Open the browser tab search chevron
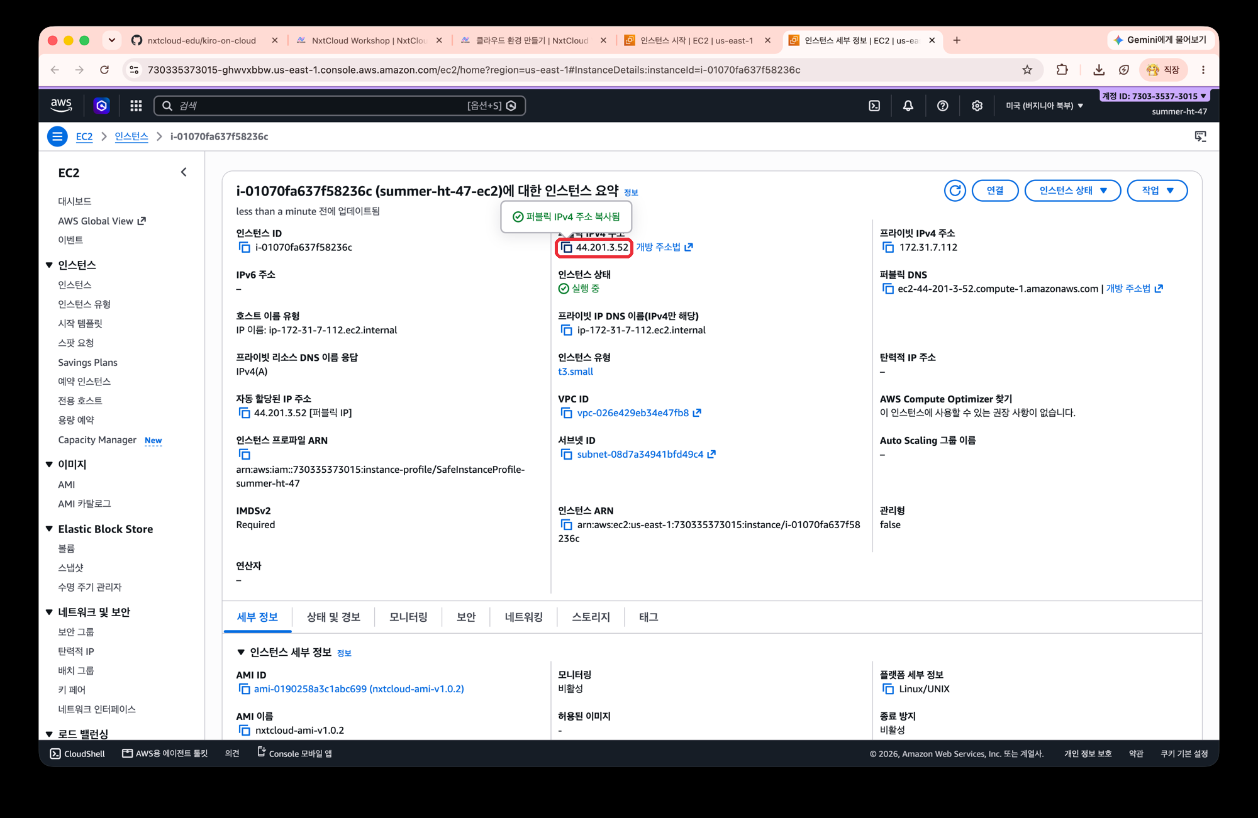Viewport: 1258px width, 818px height. pos(112,40)
